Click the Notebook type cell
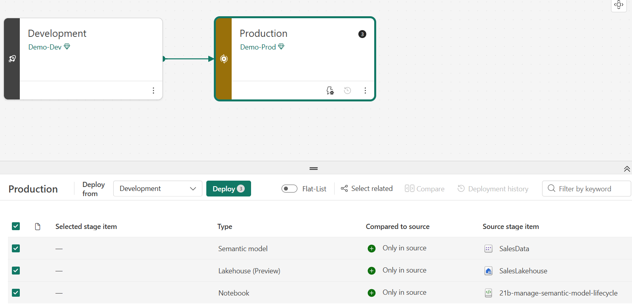 coord(234,293)
